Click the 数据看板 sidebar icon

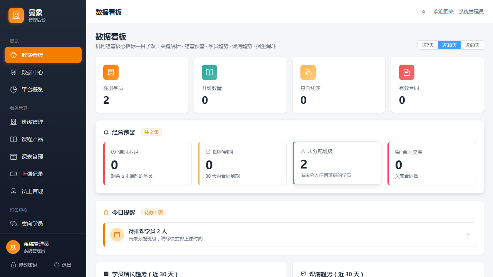click(x=13, y=55)
